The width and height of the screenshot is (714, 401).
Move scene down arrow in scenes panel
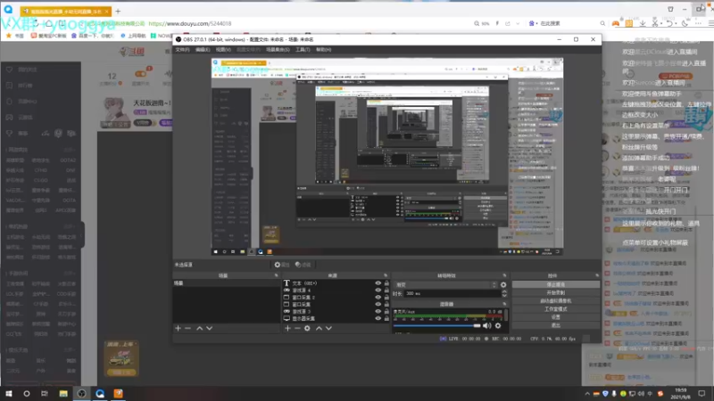210,328
